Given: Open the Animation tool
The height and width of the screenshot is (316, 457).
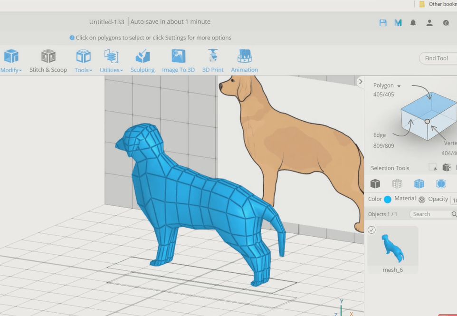Looking at the screenshot, I should click(x=244, y=61).
